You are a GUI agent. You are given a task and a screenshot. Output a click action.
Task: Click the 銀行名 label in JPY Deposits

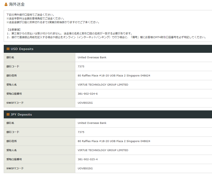10,123
